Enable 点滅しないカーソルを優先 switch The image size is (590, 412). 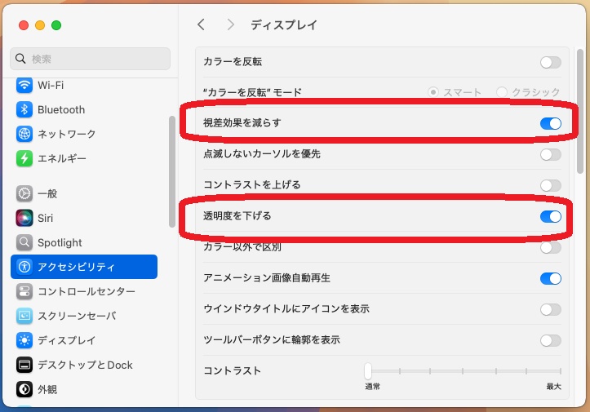tap(551, 154)
